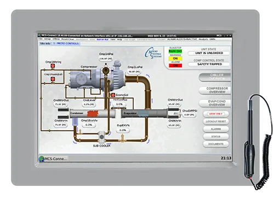
Task: Switch to the Site Info tab
Action: point(45,44)
